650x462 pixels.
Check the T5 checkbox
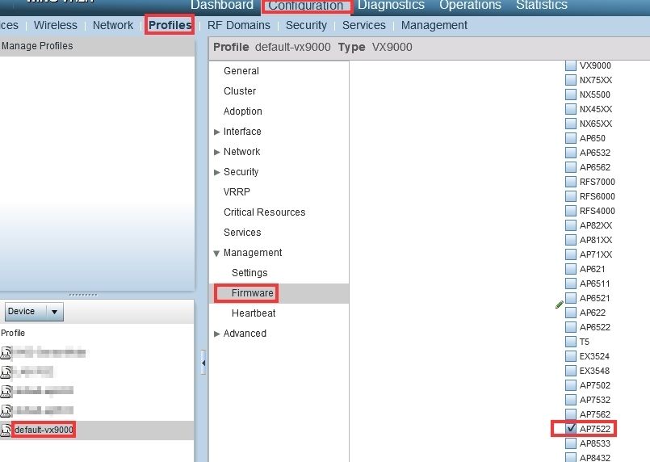click(x=571, y=342)
